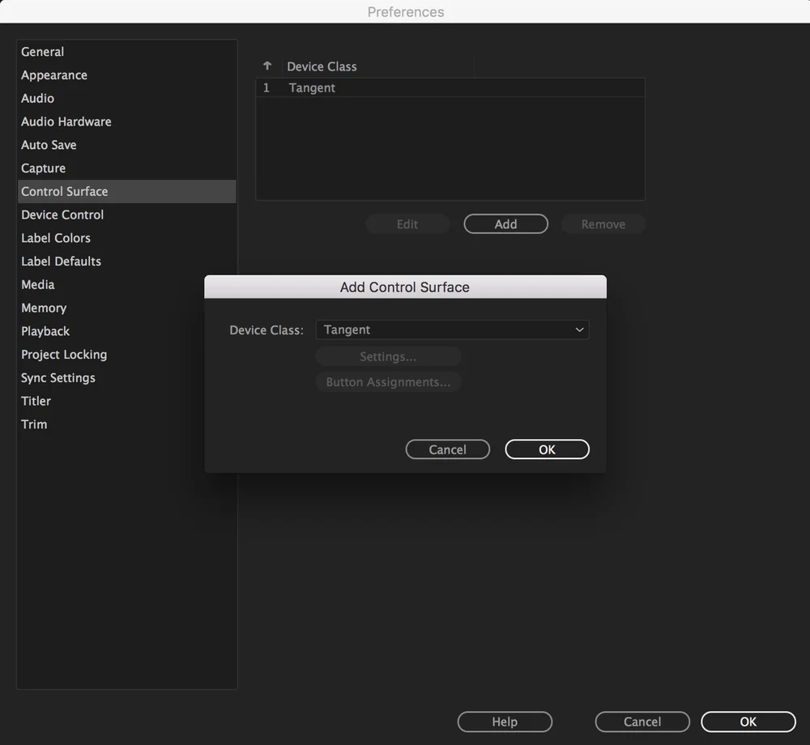
Task: Select the Tangent entry in the device list
Action: click(312, 87)
